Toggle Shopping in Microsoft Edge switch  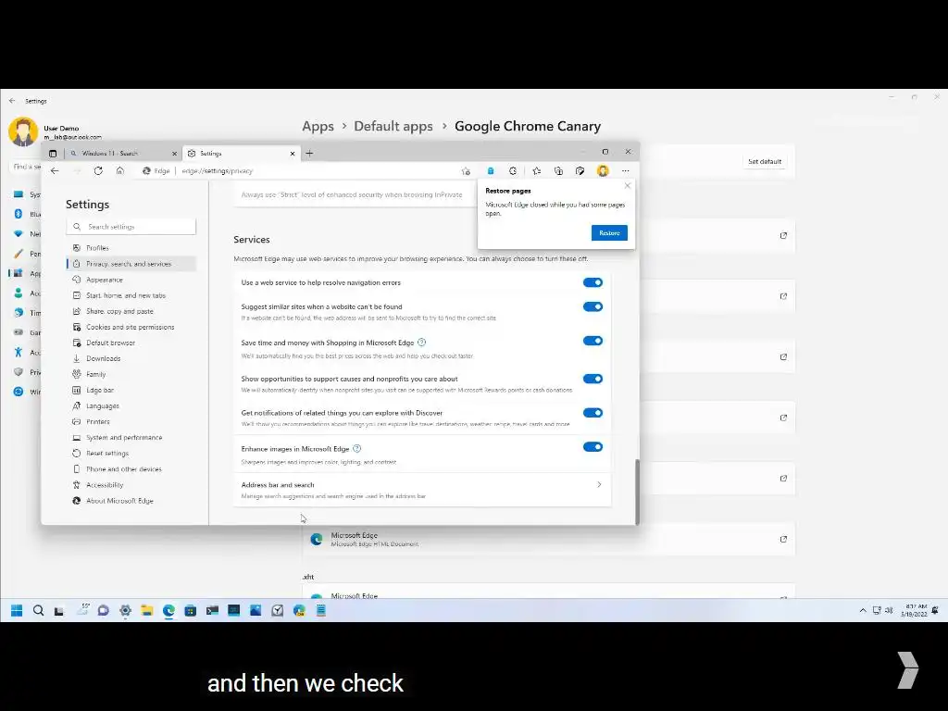point(592,341)
